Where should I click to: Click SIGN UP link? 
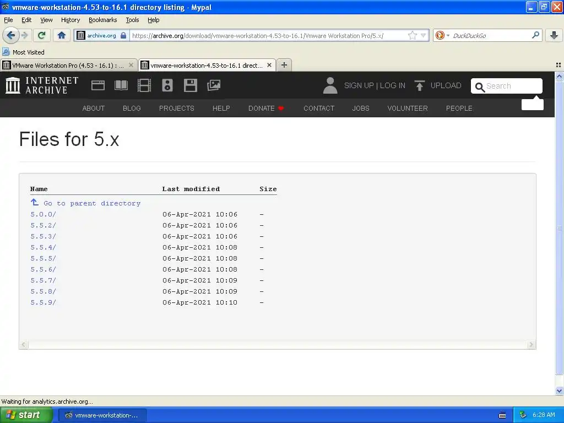[359, 85]
